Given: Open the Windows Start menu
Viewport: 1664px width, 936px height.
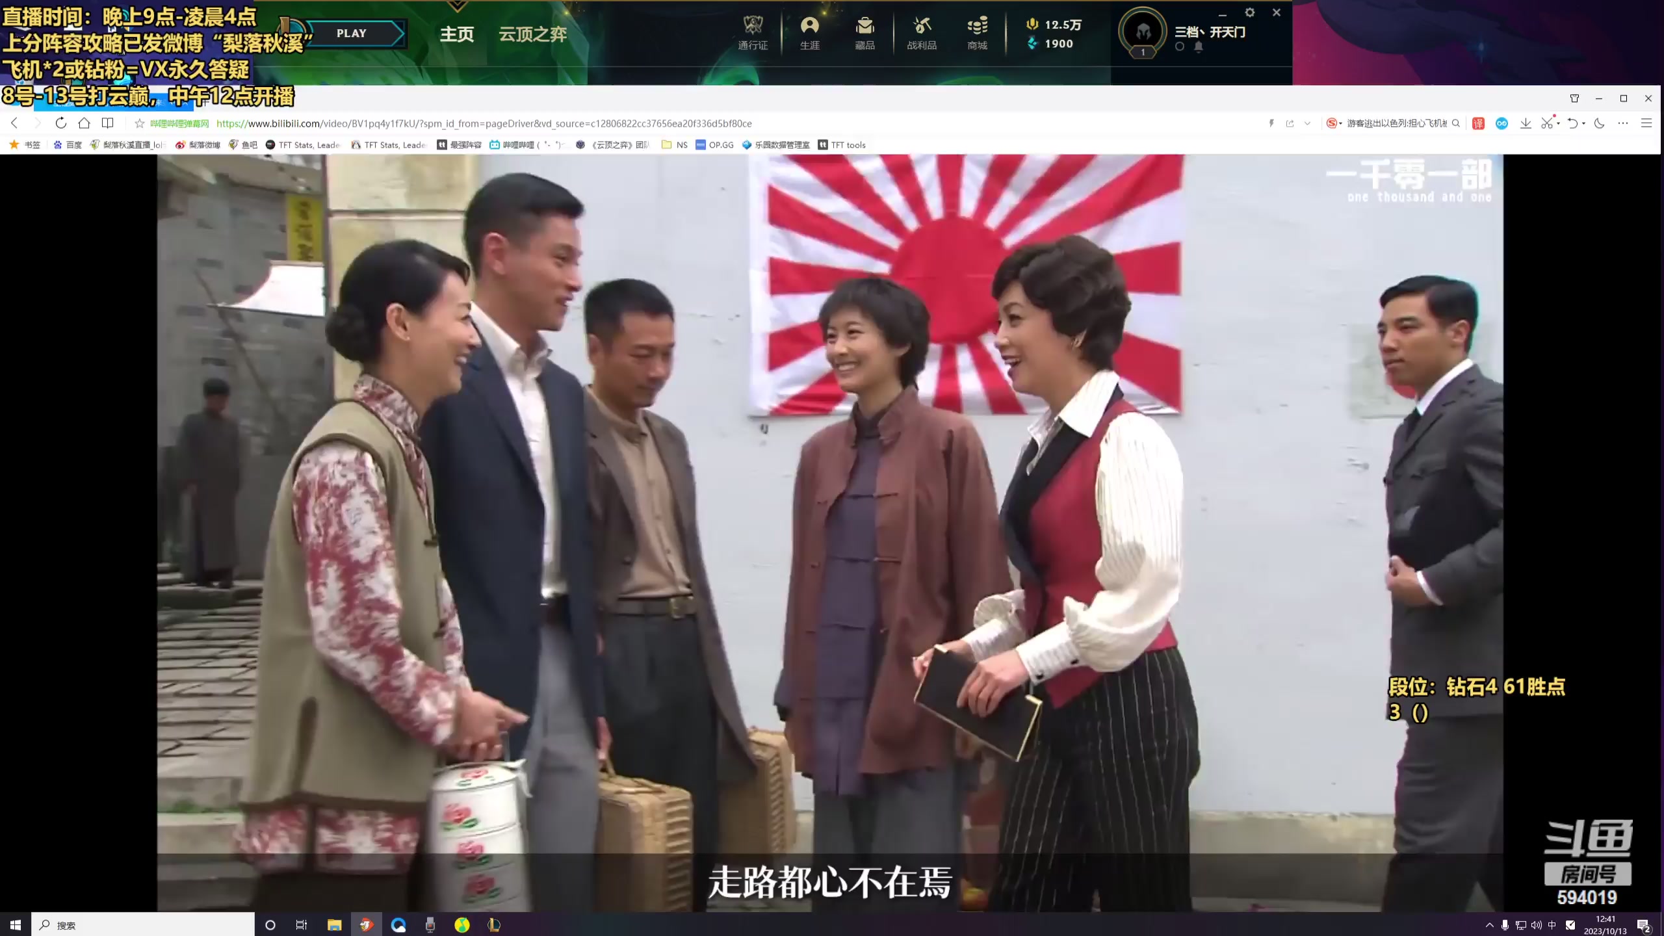Looking at the screenshot, I should coord(16,924).
